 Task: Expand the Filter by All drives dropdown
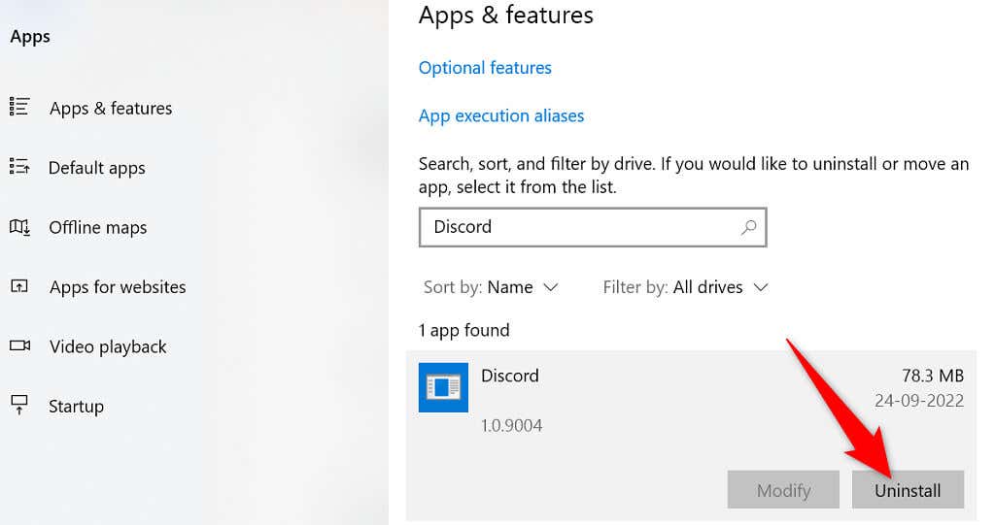point(685,287)
